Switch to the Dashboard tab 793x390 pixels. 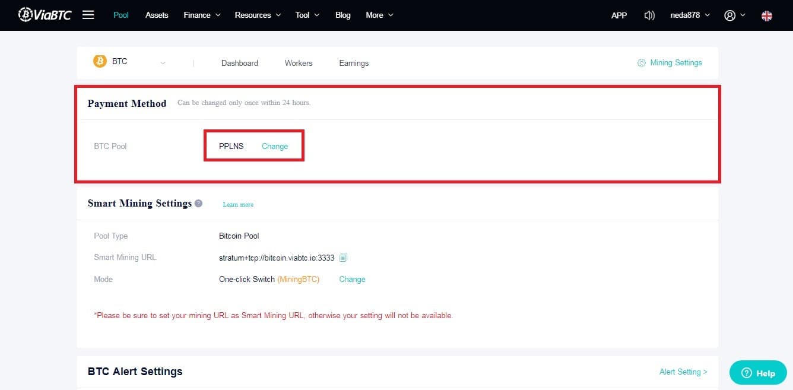tap(240, 63)
